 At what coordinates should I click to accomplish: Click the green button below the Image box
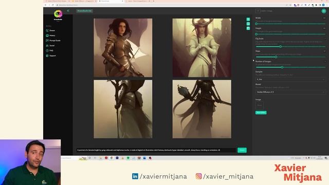[x=261, y=113]
